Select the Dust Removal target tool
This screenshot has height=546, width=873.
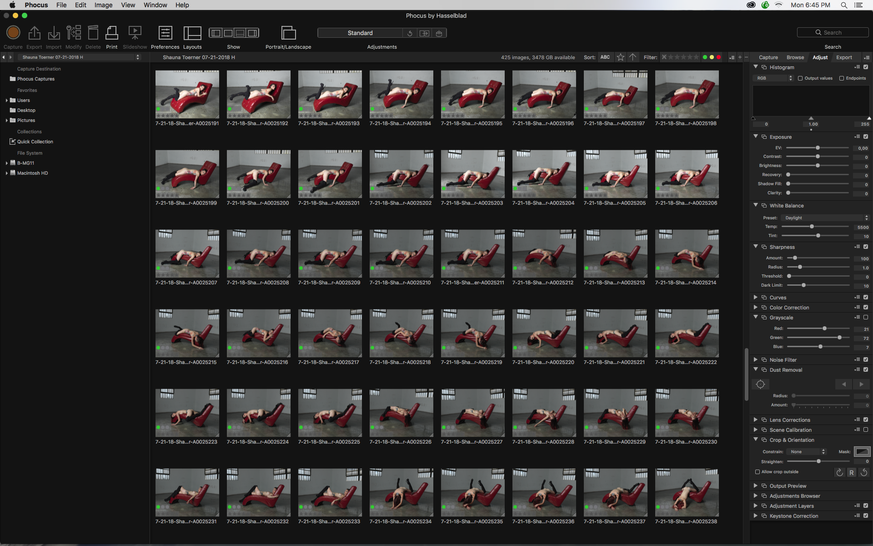(760, 384)
